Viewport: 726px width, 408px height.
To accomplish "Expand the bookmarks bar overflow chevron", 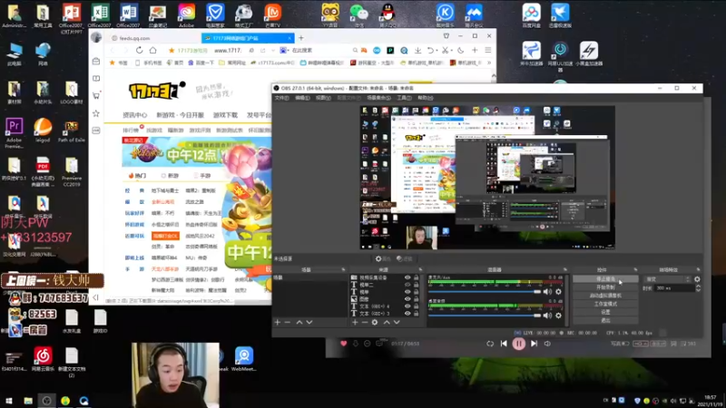I will pyautogui.click(x=489, y=63).
